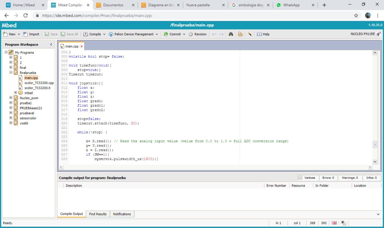Click the yostik program folder icon
The width and height of the screenshot is (384, 228).
coord(16,123)
